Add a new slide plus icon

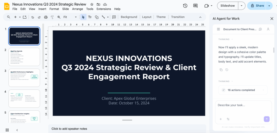[15, 17]
